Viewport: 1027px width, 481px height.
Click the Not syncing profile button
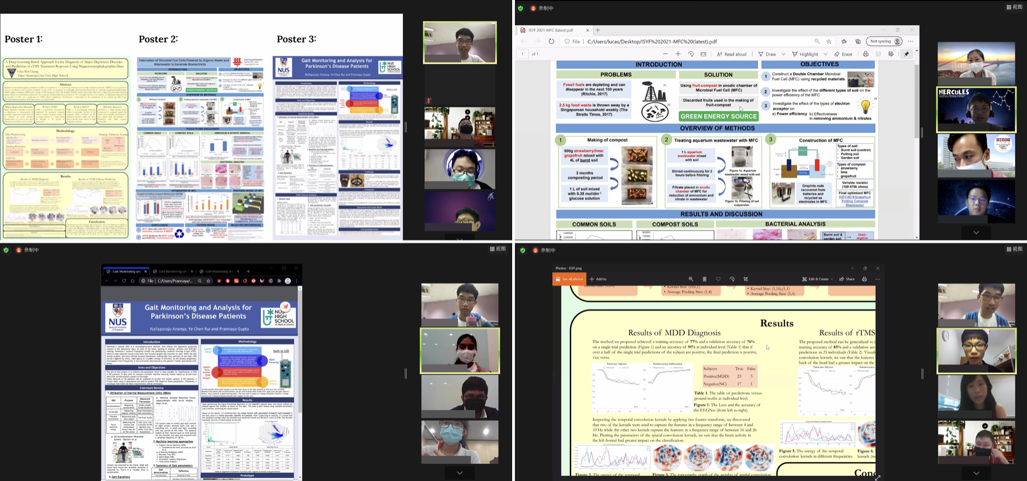pyautogui.click(x=884, y=41)
